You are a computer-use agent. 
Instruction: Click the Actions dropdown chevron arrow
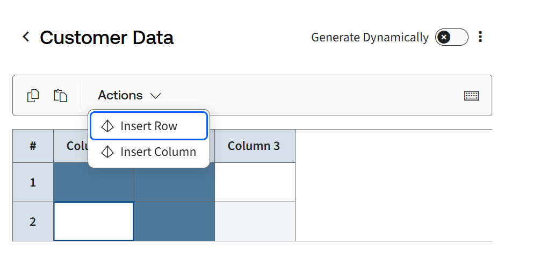[155, 96]
